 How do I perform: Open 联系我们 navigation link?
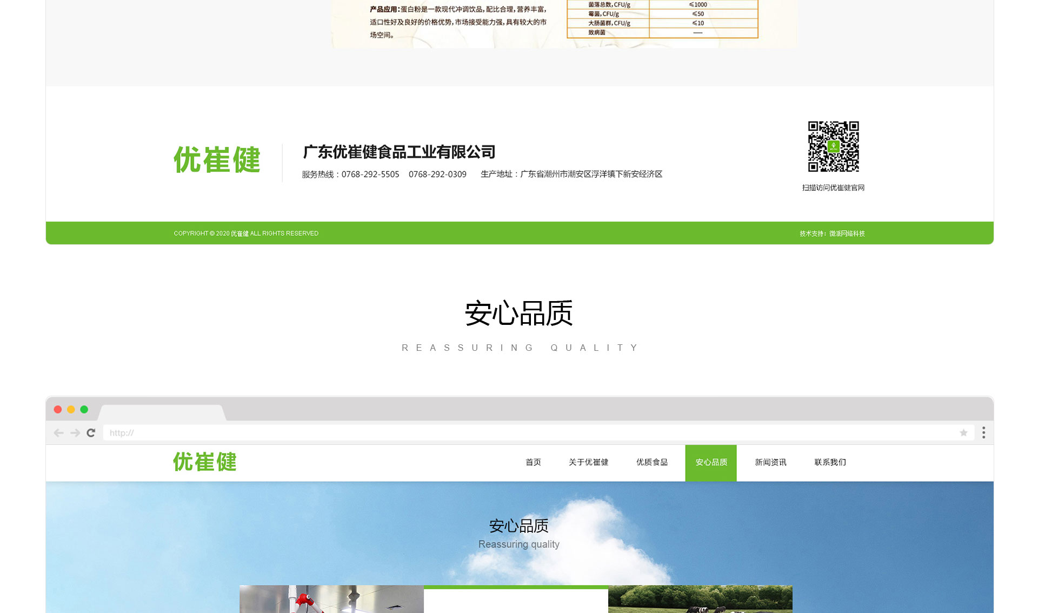click(x=830, y=463)
